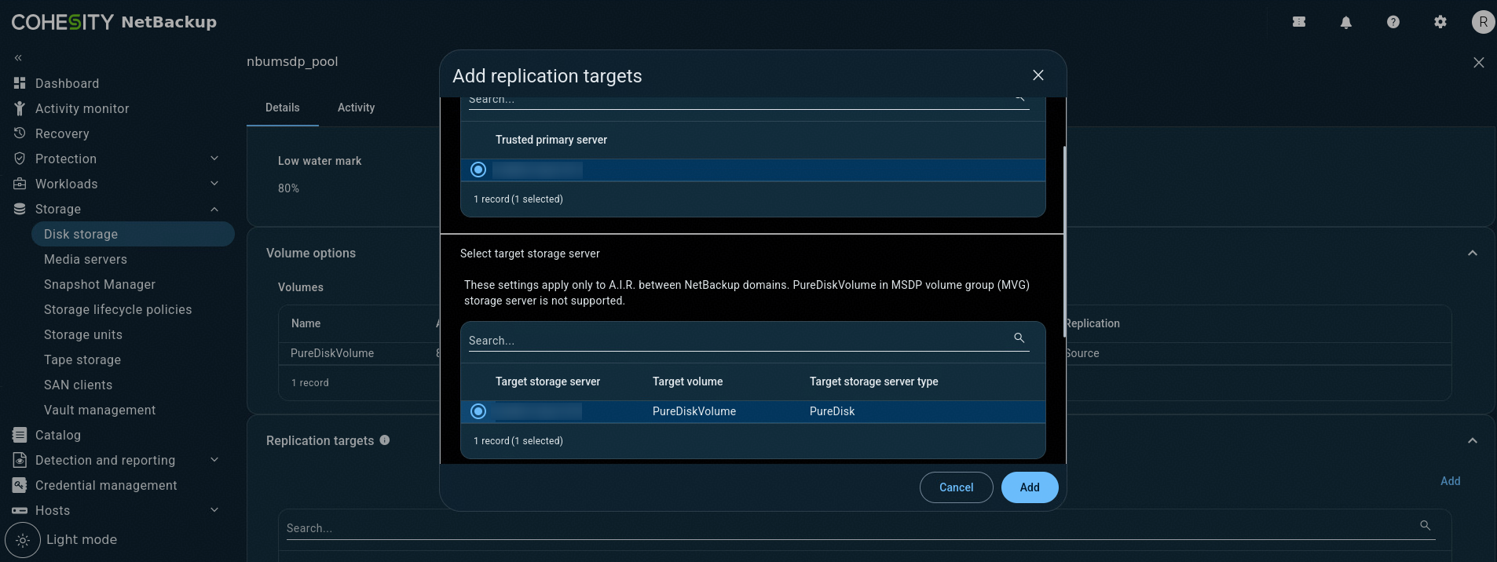Click PureDiskVolume in Volumes table
Viewport: 1497px width, 562px height.
click(332, 353)
